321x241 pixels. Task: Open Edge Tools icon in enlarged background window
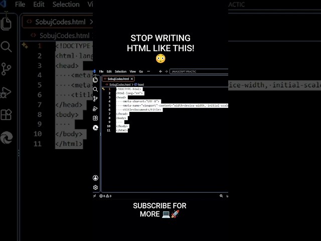tap(7, 137)
